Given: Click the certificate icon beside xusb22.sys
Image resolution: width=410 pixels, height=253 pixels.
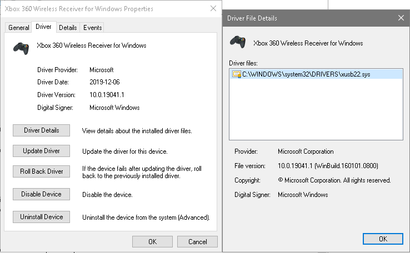Looking at the screenshot, I should tap(236, 74).
